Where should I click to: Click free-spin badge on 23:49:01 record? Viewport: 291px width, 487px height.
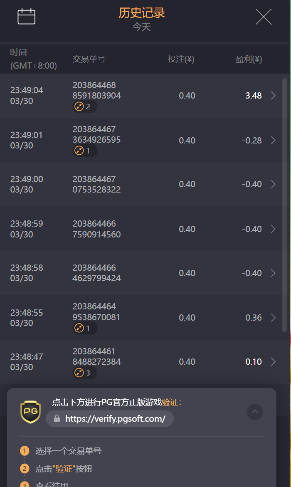pyautogui.click(x=84, y=151)
